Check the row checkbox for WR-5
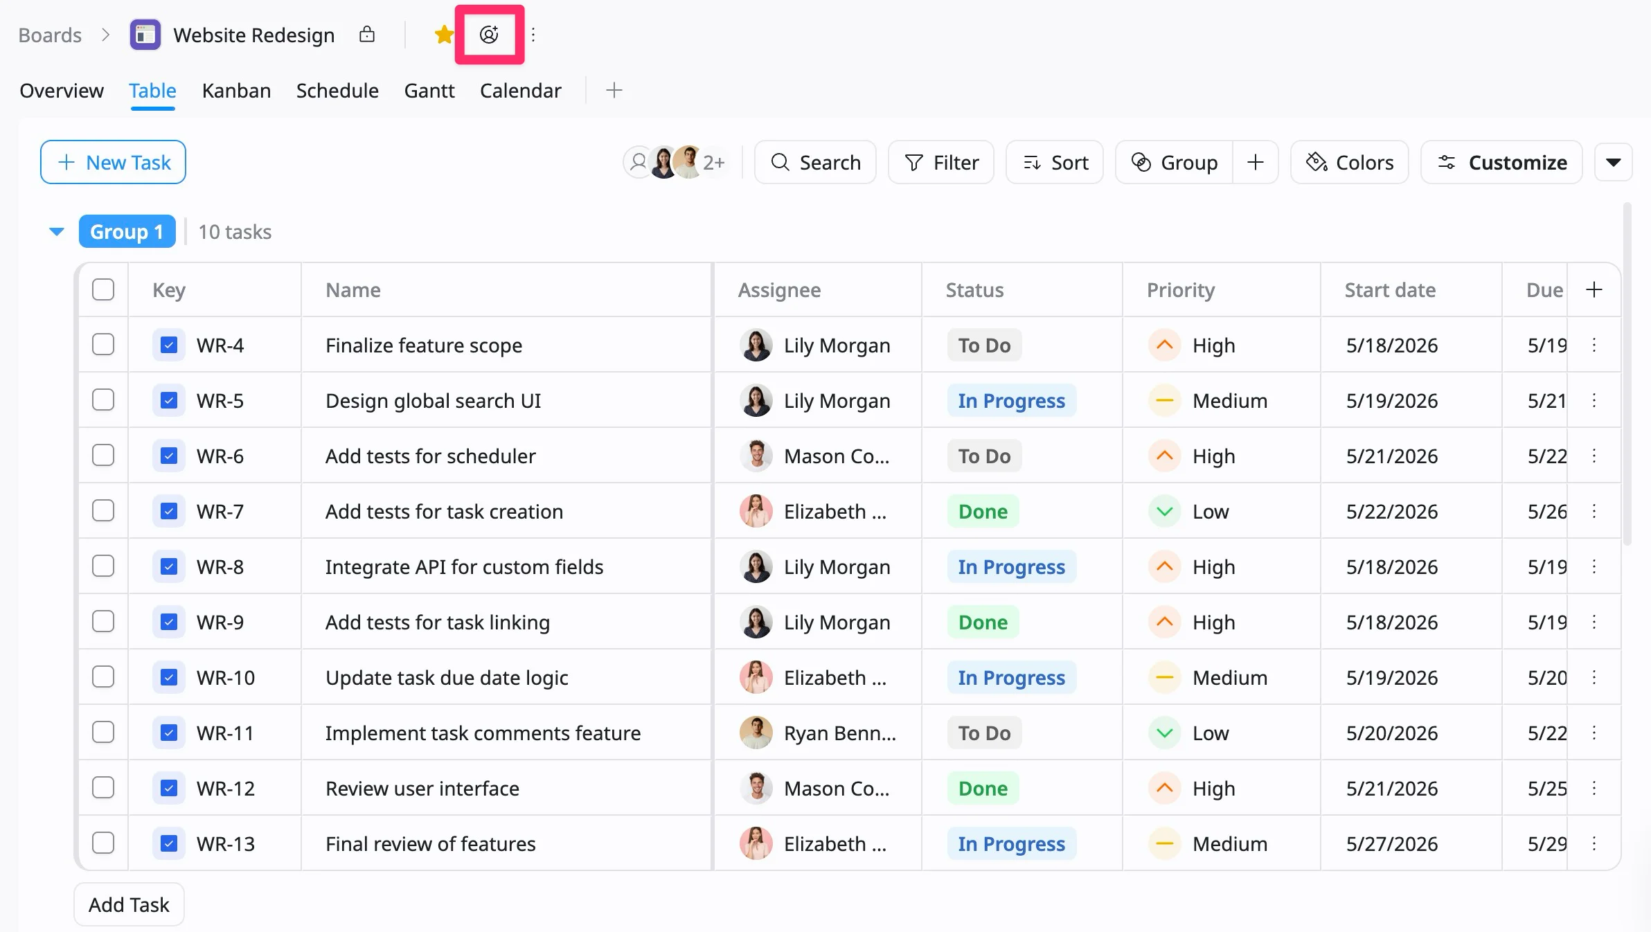The width and height of the screenshot is (1651, 932). [103, 400]
